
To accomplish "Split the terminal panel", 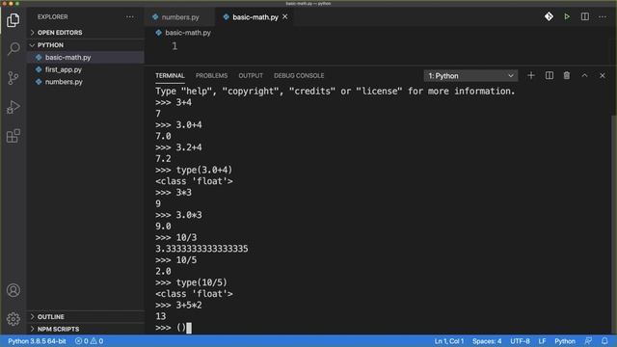I will point(549,75).
